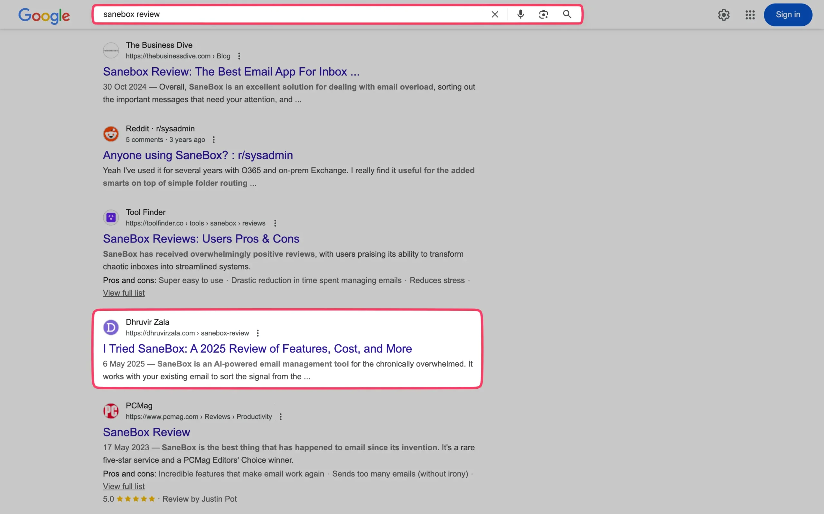This screenshot has height=514, width=824.
Task: Open Sanebox Review: The Best Email App link
Action: 231,72
